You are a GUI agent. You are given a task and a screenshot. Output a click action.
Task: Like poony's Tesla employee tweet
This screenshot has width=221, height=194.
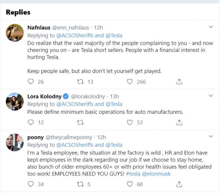(x=130, y=184)
